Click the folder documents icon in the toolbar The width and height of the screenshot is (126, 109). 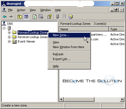(71, 17)
